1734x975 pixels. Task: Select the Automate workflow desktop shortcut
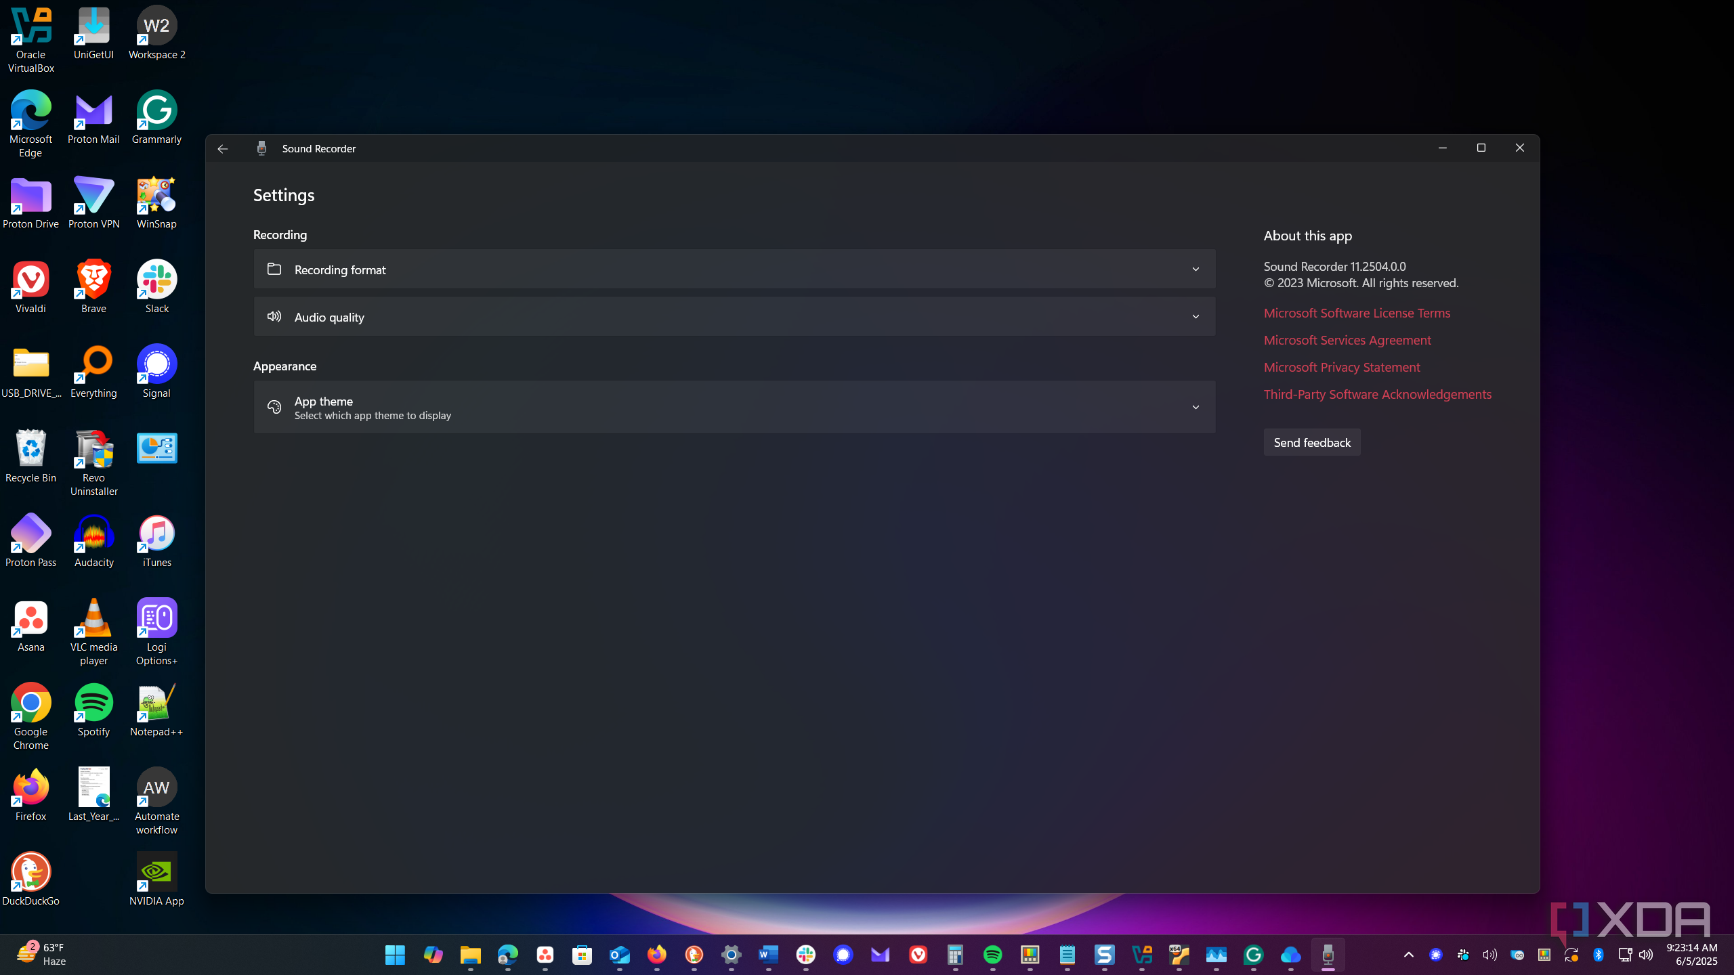pyautogui.click(x=156, y=801)
